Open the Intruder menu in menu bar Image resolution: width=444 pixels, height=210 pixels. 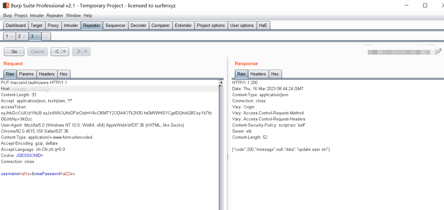(x=37, y=15)
